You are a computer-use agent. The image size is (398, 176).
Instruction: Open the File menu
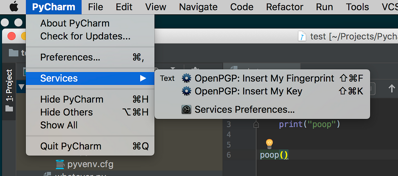click(96, 7)
